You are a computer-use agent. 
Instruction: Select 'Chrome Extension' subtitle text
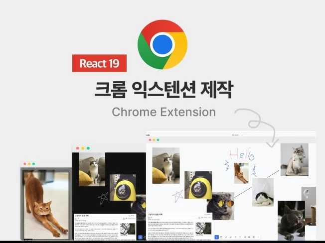click(163, 112)
